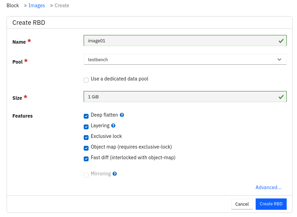Open the Deep flatten help icon
297x217 pixels.
point(122,115)
